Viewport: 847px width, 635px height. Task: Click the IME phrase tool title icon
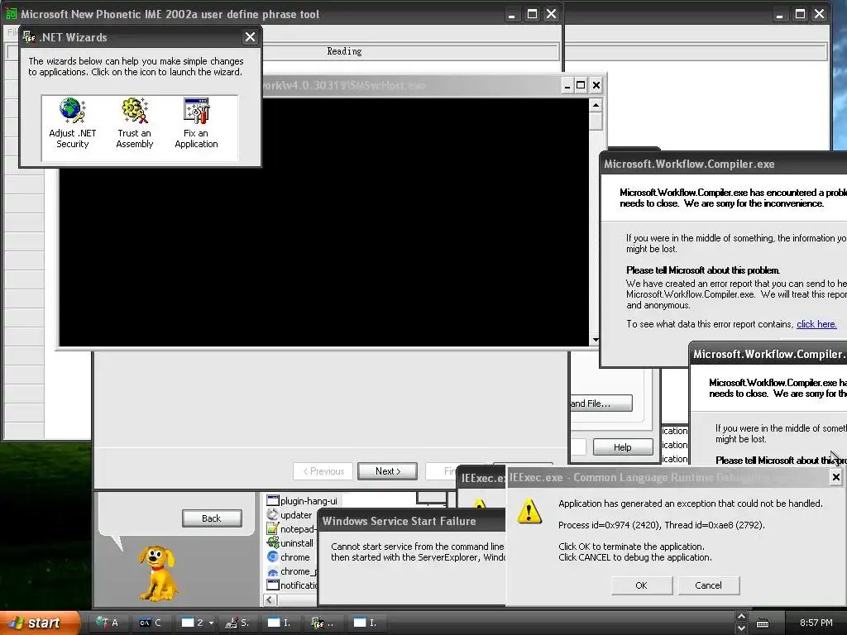pyautogui.click(x=11, y=14)
